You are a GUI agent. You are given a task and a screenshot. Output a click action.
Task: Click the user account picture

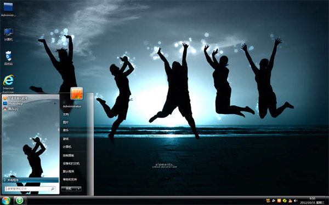tap(77, 93)
